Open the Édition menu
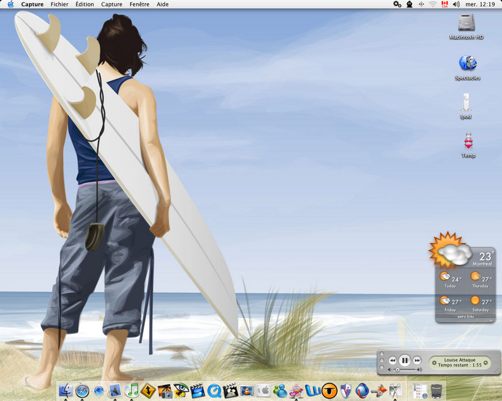502x401 pixels. coord(85,4)
